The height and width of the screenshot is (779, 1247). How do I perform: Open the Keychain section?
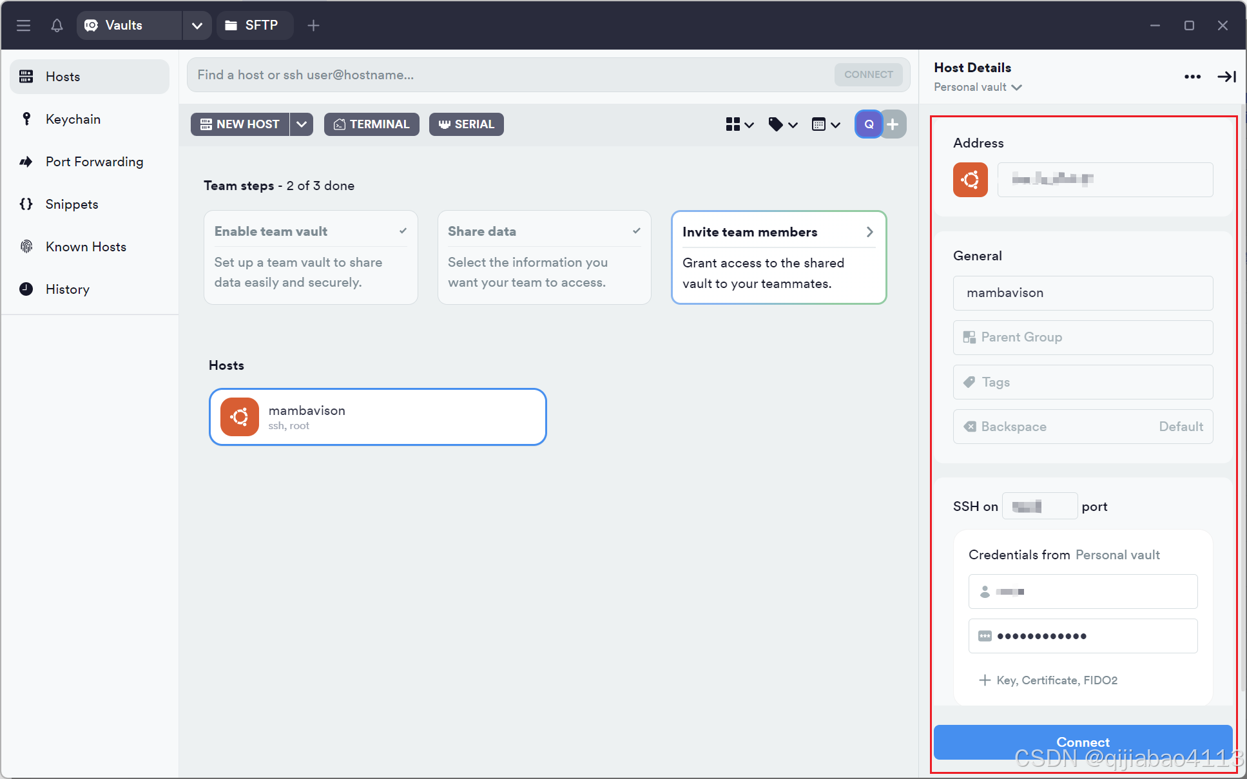coord(73,119)
